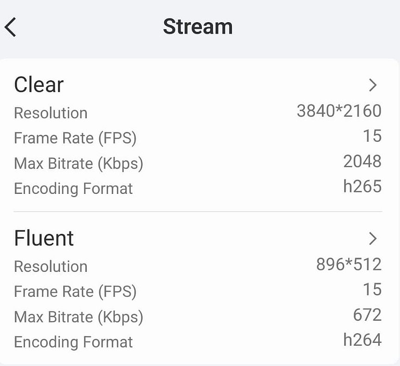400x366 pixels.
Task: Go back using the left arrow icon
Action: coord(11,27)
